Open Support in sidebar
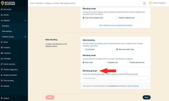 click(6, 98)
